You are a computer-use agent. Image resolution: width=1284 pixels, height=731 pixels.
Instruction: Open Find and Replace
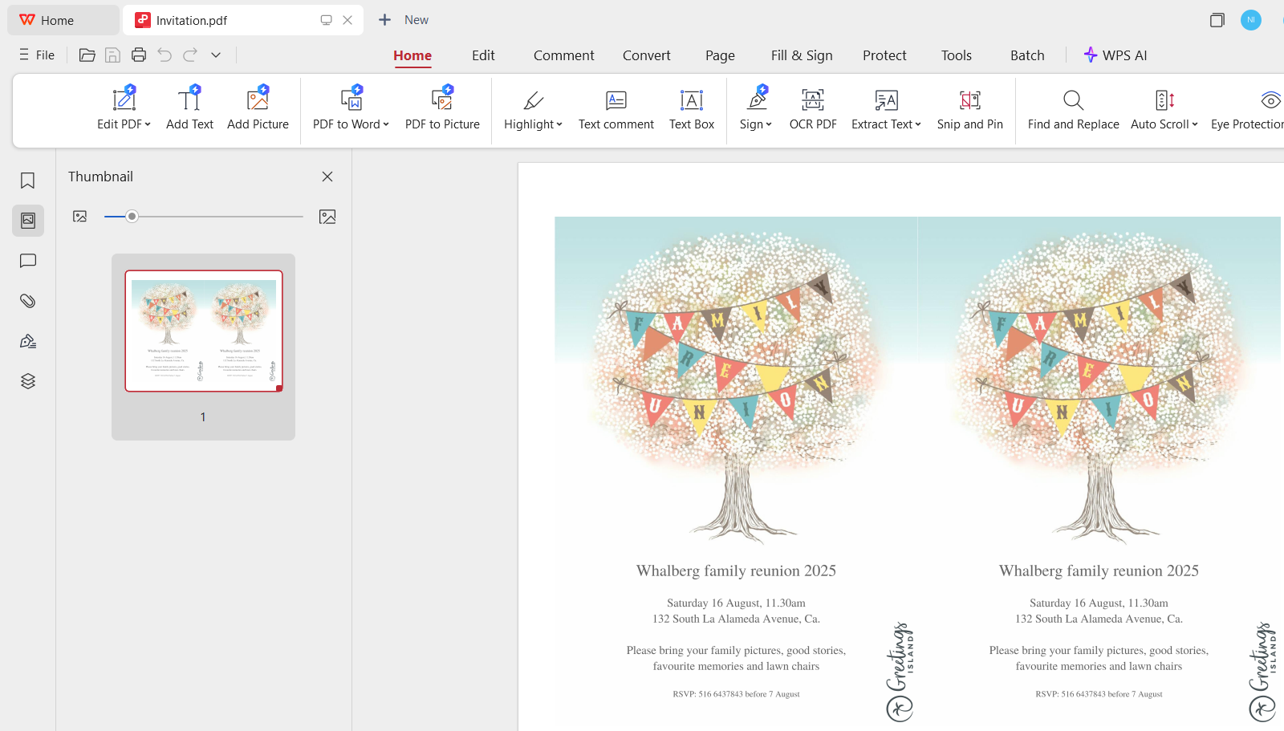[x=1073, y=108]
